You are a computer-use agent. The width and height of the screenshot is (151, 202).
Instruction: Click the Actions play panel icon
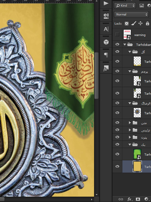tap(106, 3)
